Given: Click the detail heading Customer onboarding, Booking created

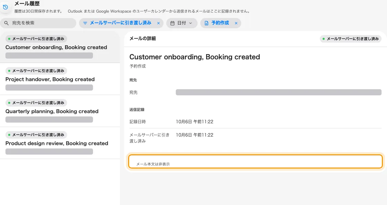Looking at the screenshot, I should pyautogui.click(x=195, y=57).
